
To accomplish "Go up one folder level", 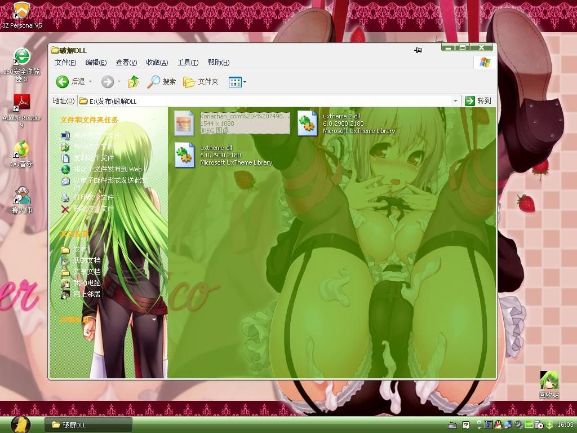I will click(134, 81).
